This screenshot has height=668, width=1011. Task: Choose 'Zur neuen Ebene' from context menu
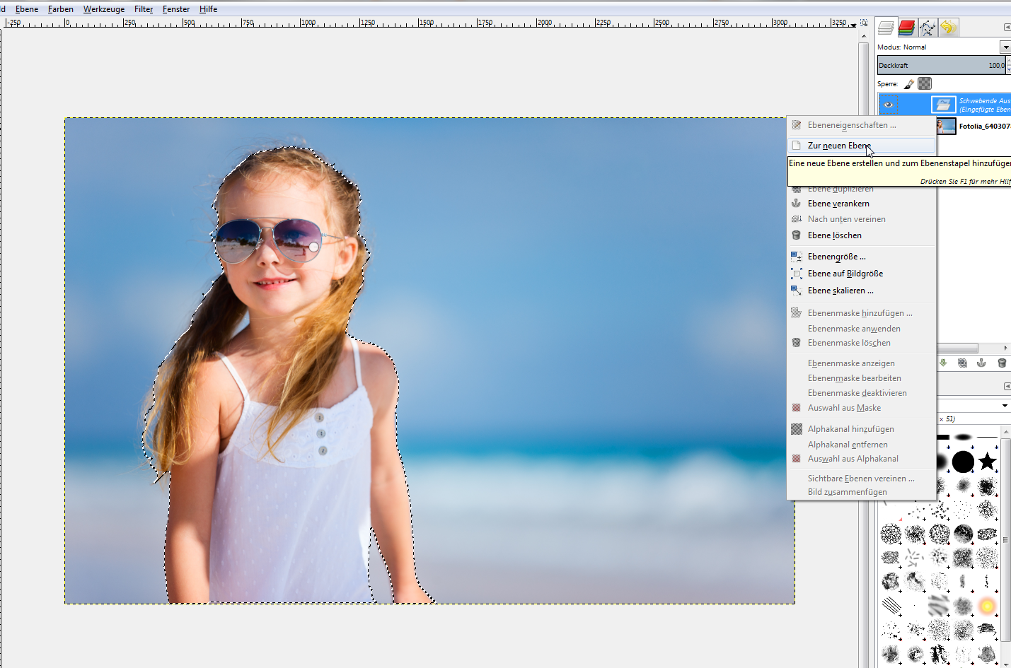click(839, 146)
